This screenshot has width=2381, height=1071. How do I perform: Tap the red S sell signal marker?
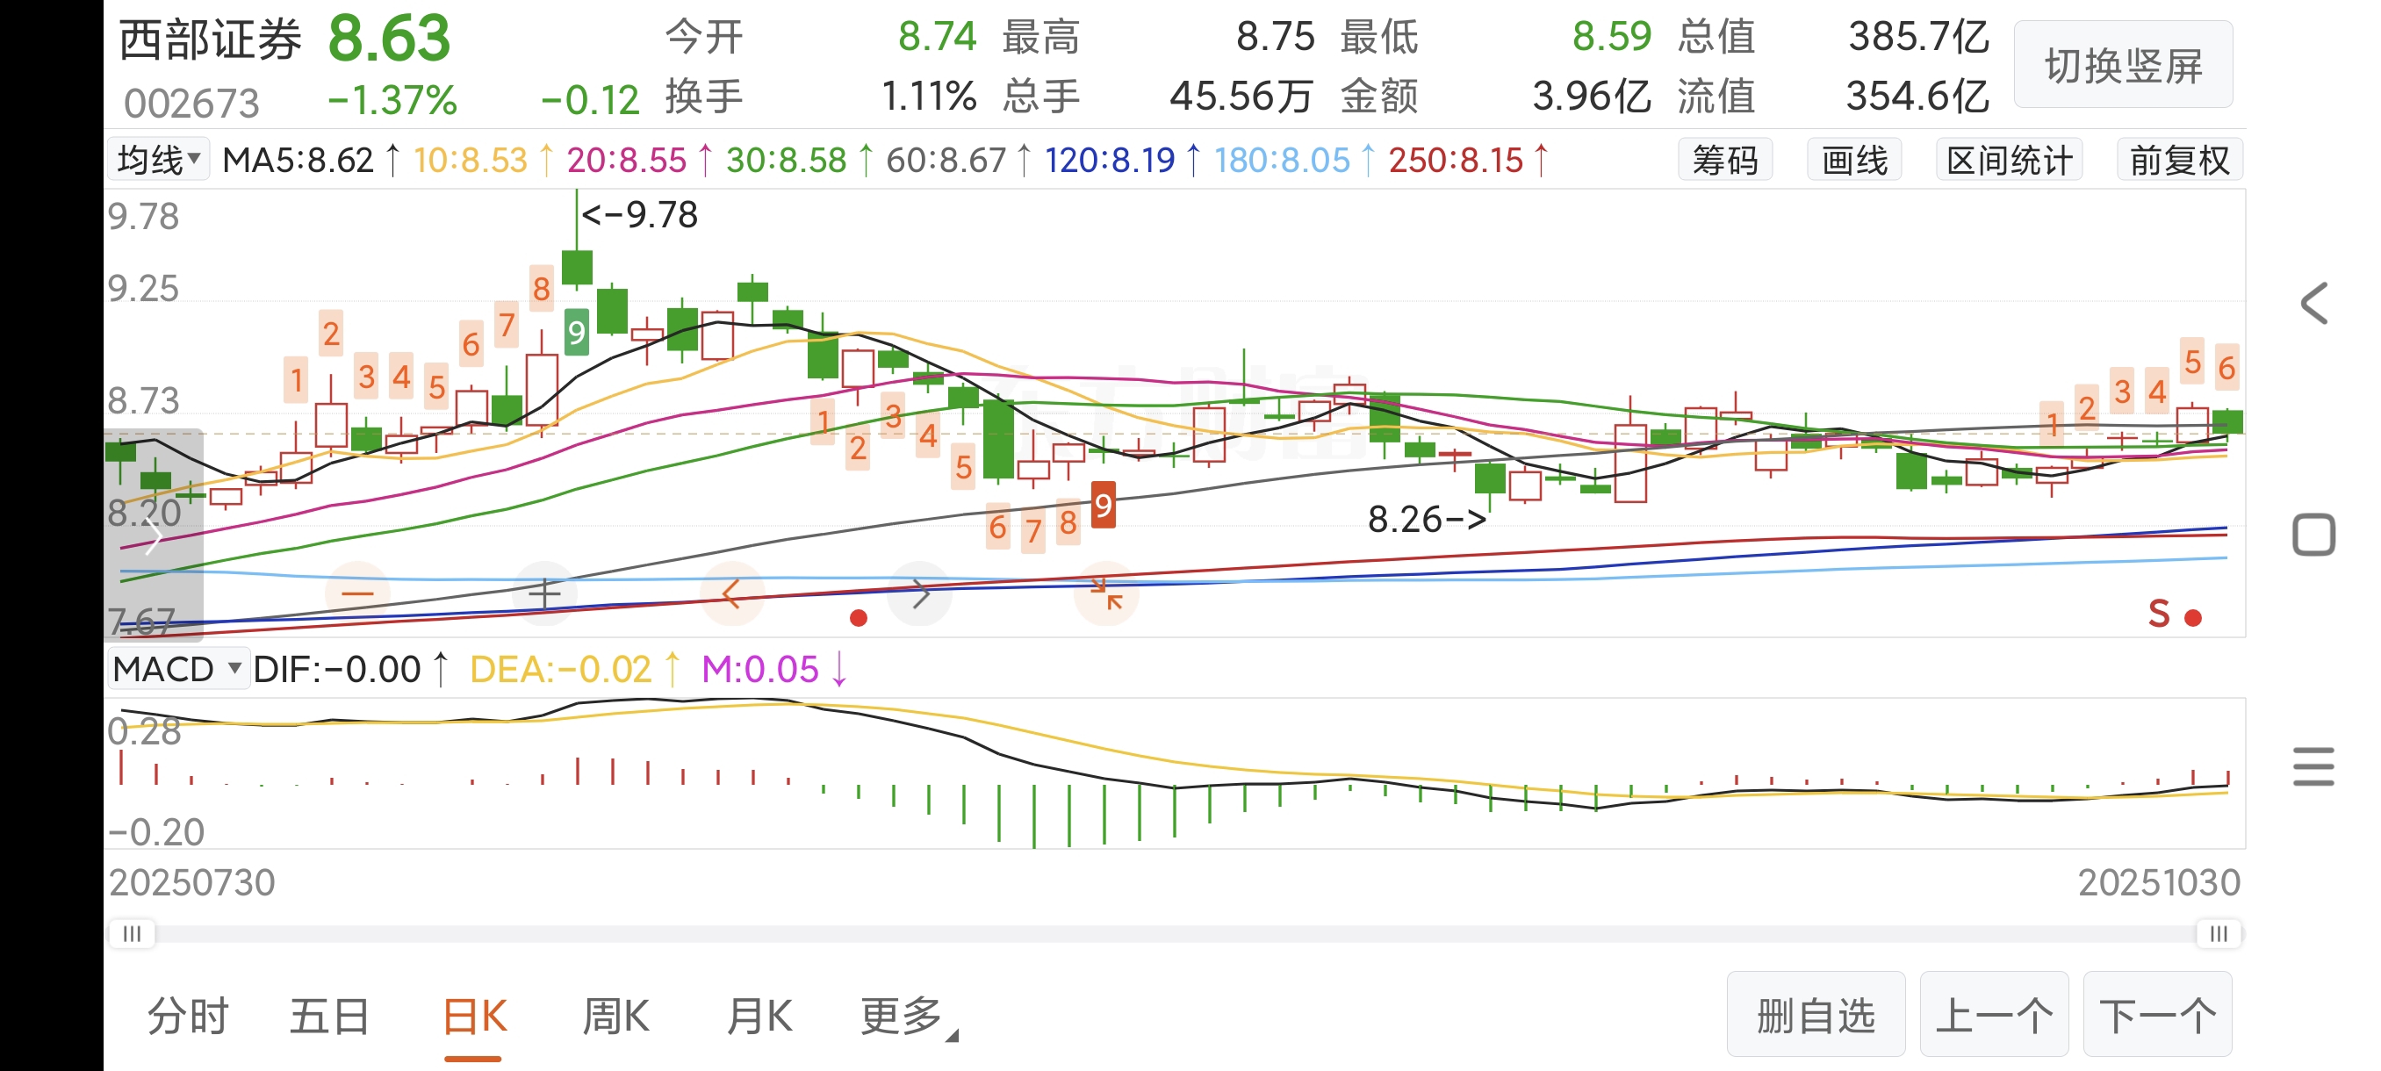(2159, 615)
